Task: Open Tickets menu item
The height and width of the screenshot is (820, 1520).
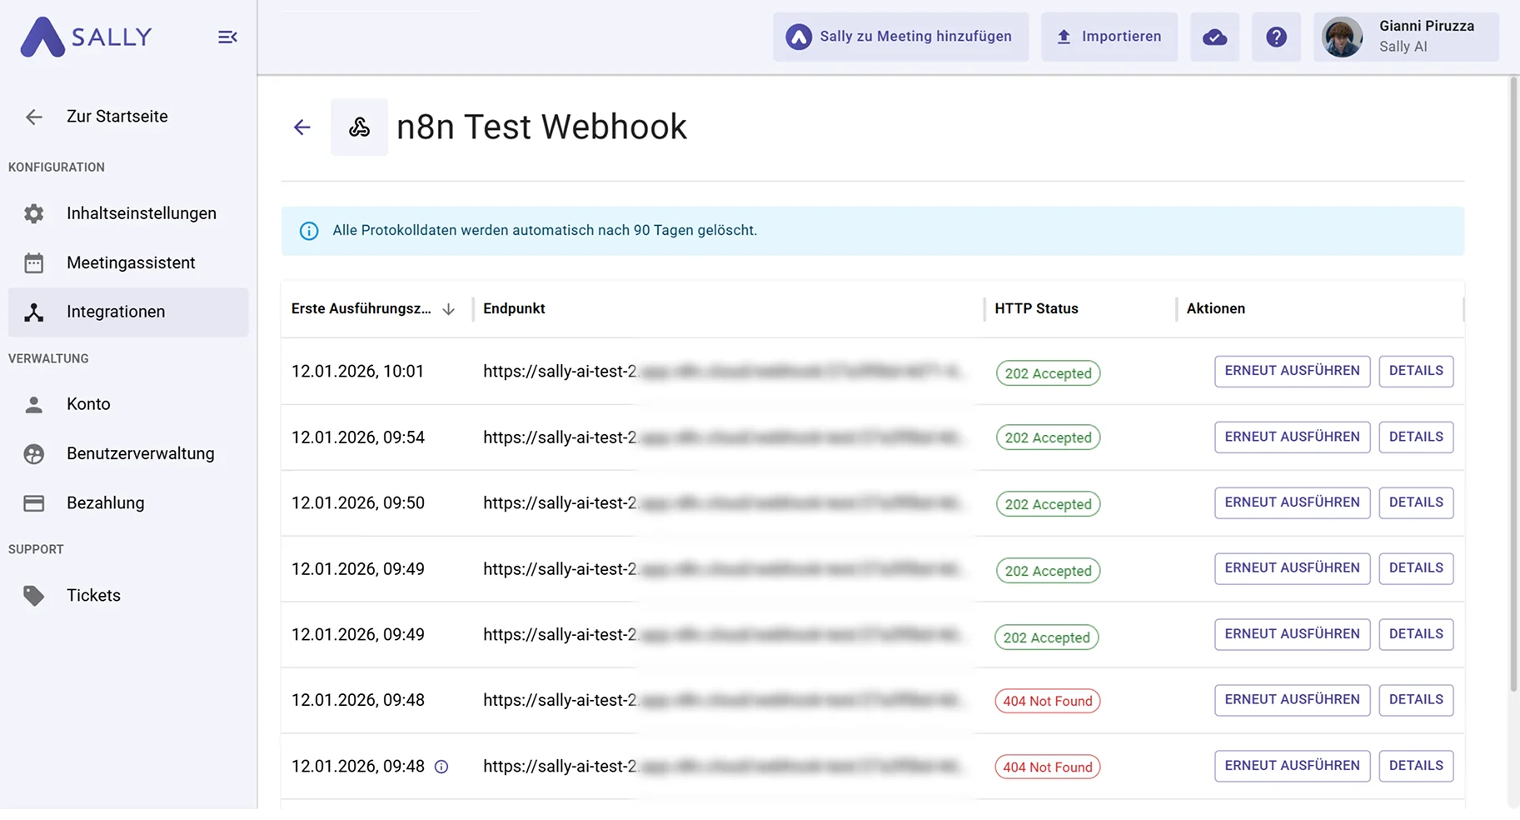Action: [x=128, y=595]
